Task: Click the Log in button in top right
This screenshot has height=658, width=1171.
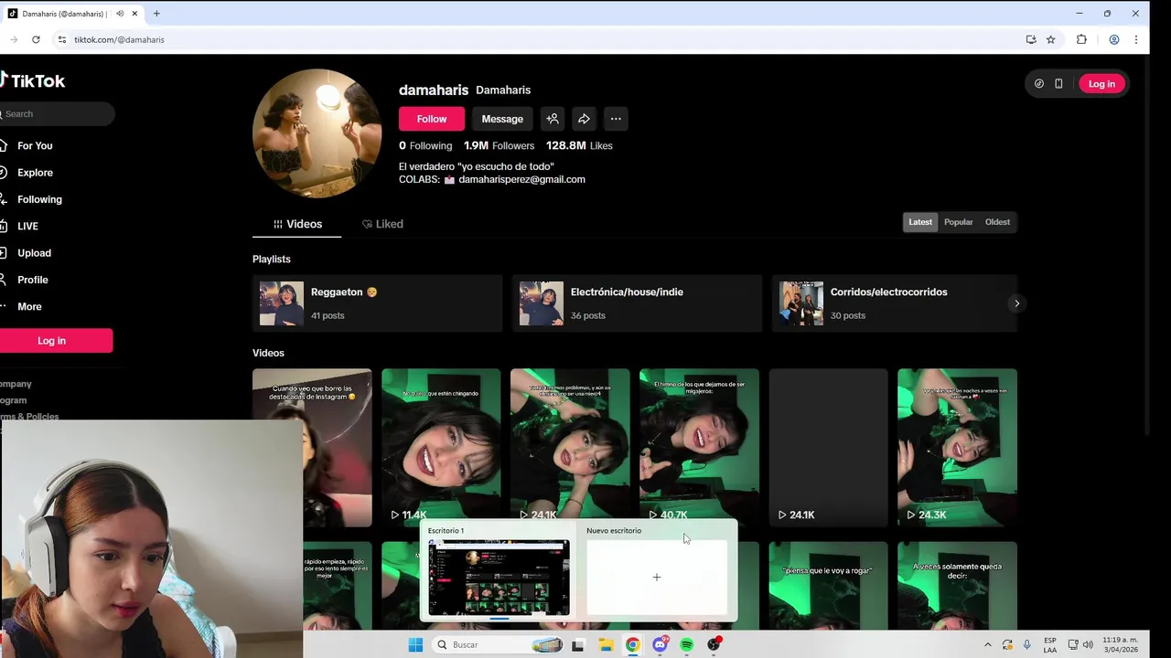Action: click(x=1101, y=83)
